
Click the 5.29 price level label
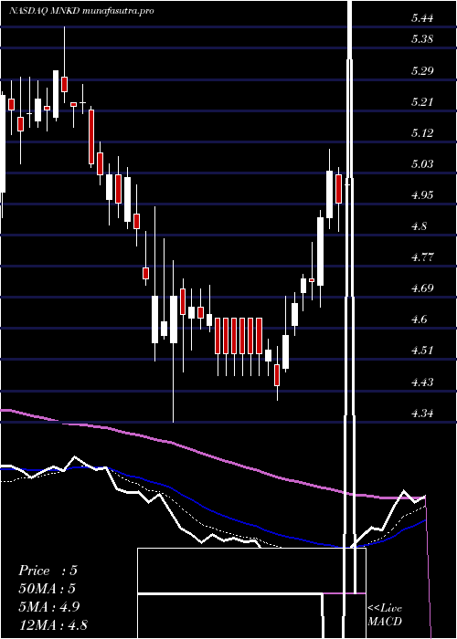pyautogui.click(x=421, y=71)
